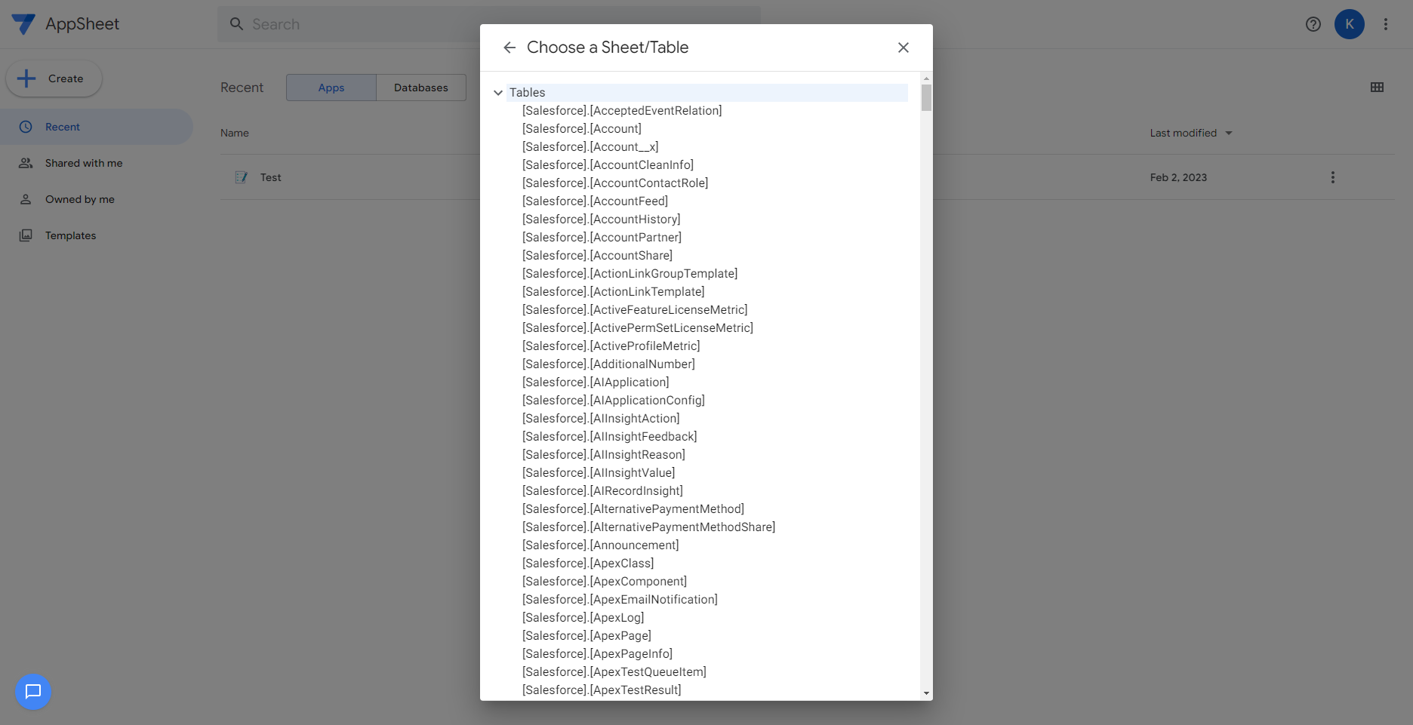Open the K account avatar
Viewport: 1413px width, 725px height.
pos(1350,24)
